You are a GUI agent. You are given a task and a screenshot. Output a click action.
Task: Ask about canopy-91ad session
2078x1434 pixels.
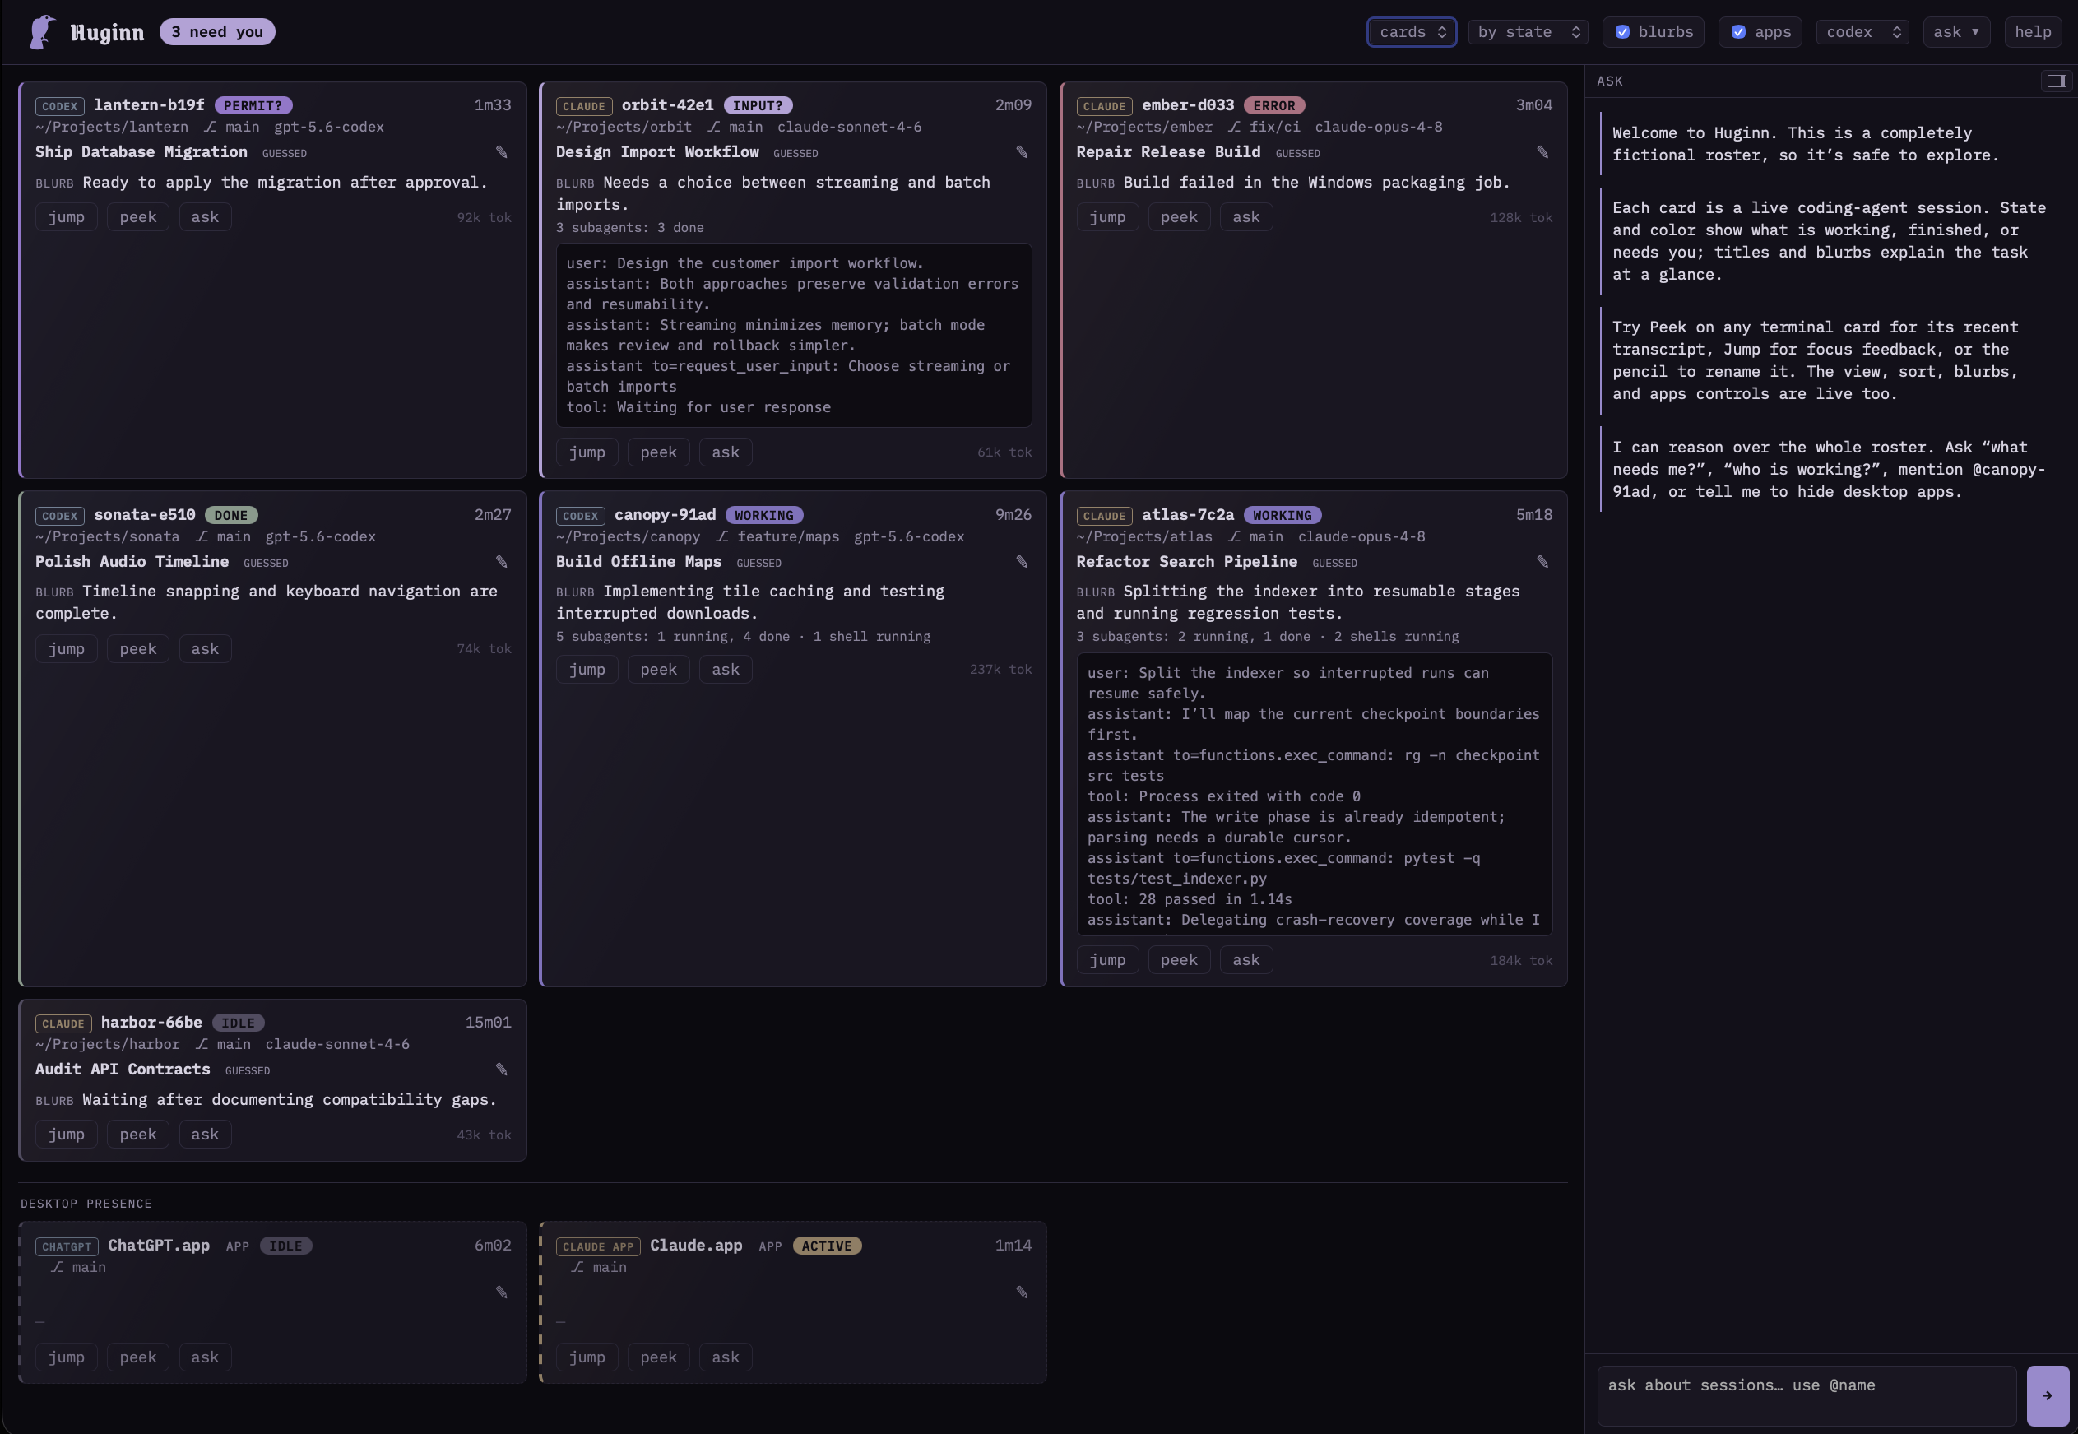[725, 670]
